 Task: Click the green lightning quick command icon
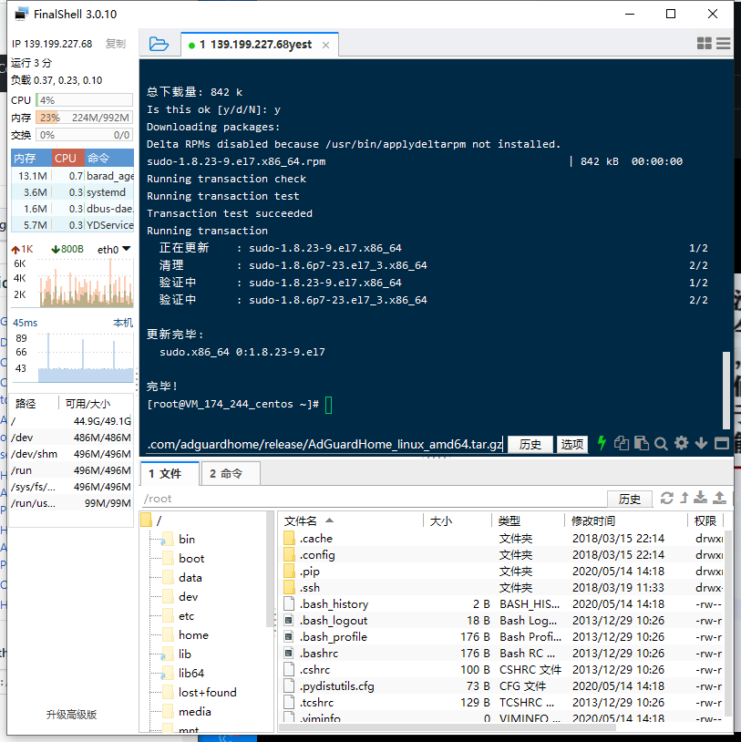602,444
